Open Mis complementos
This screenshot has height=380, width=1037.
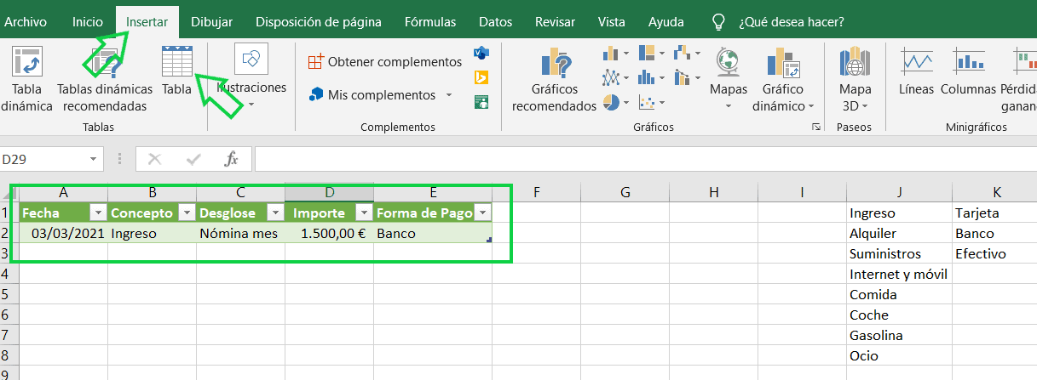coord(372,95)
